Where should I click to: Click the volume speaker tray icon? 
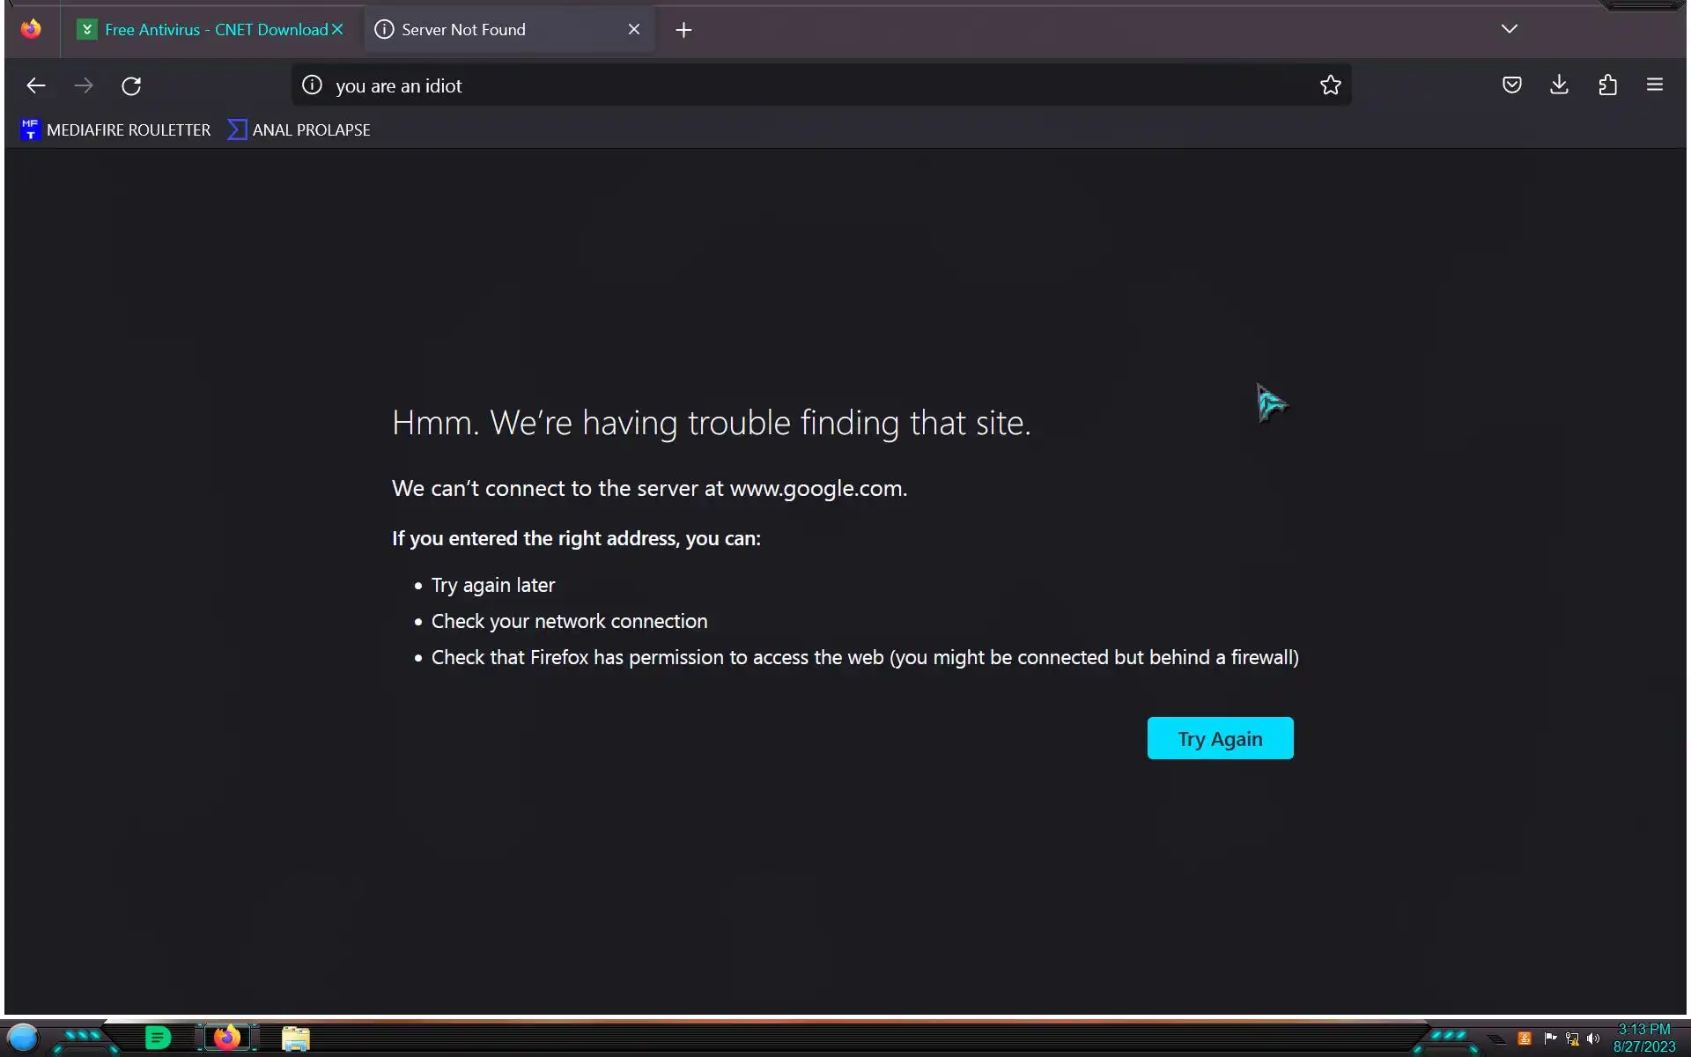pos(1592,1039)
